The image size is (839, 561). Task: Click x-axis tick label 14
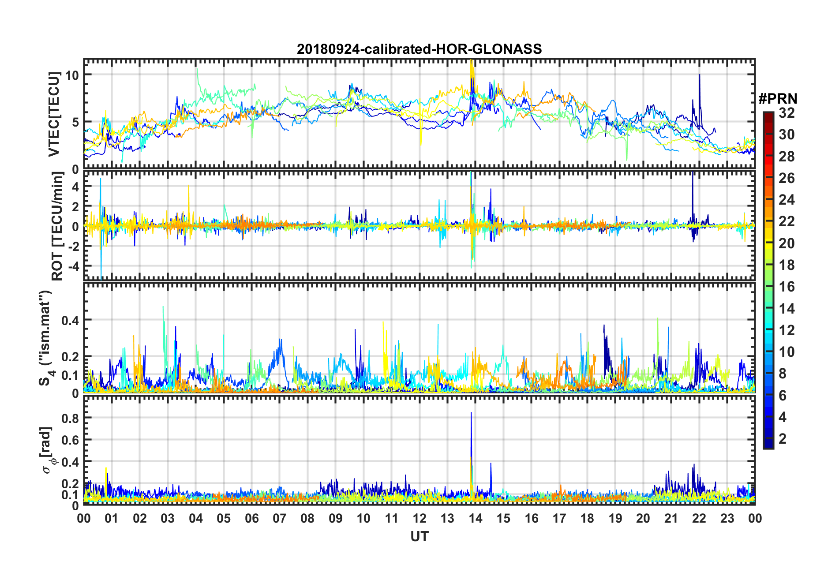(475, 518)
